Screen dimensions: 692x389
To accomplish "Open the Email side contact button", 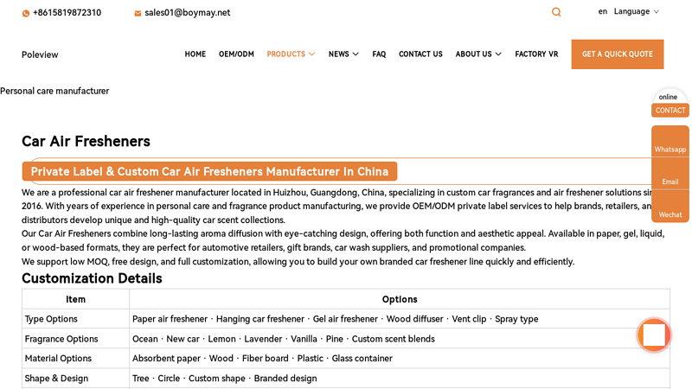I will pos(670,175).
